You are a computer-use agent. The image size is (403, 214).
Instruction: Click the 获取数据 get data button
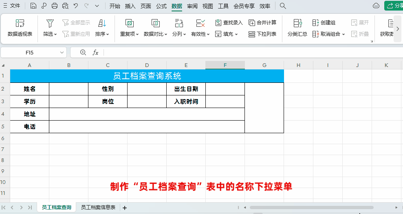coord(387,28)
